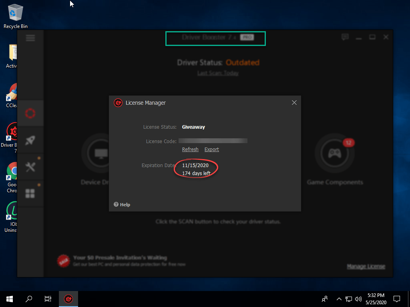Close the License Manager dialog

tap(294, 103)
